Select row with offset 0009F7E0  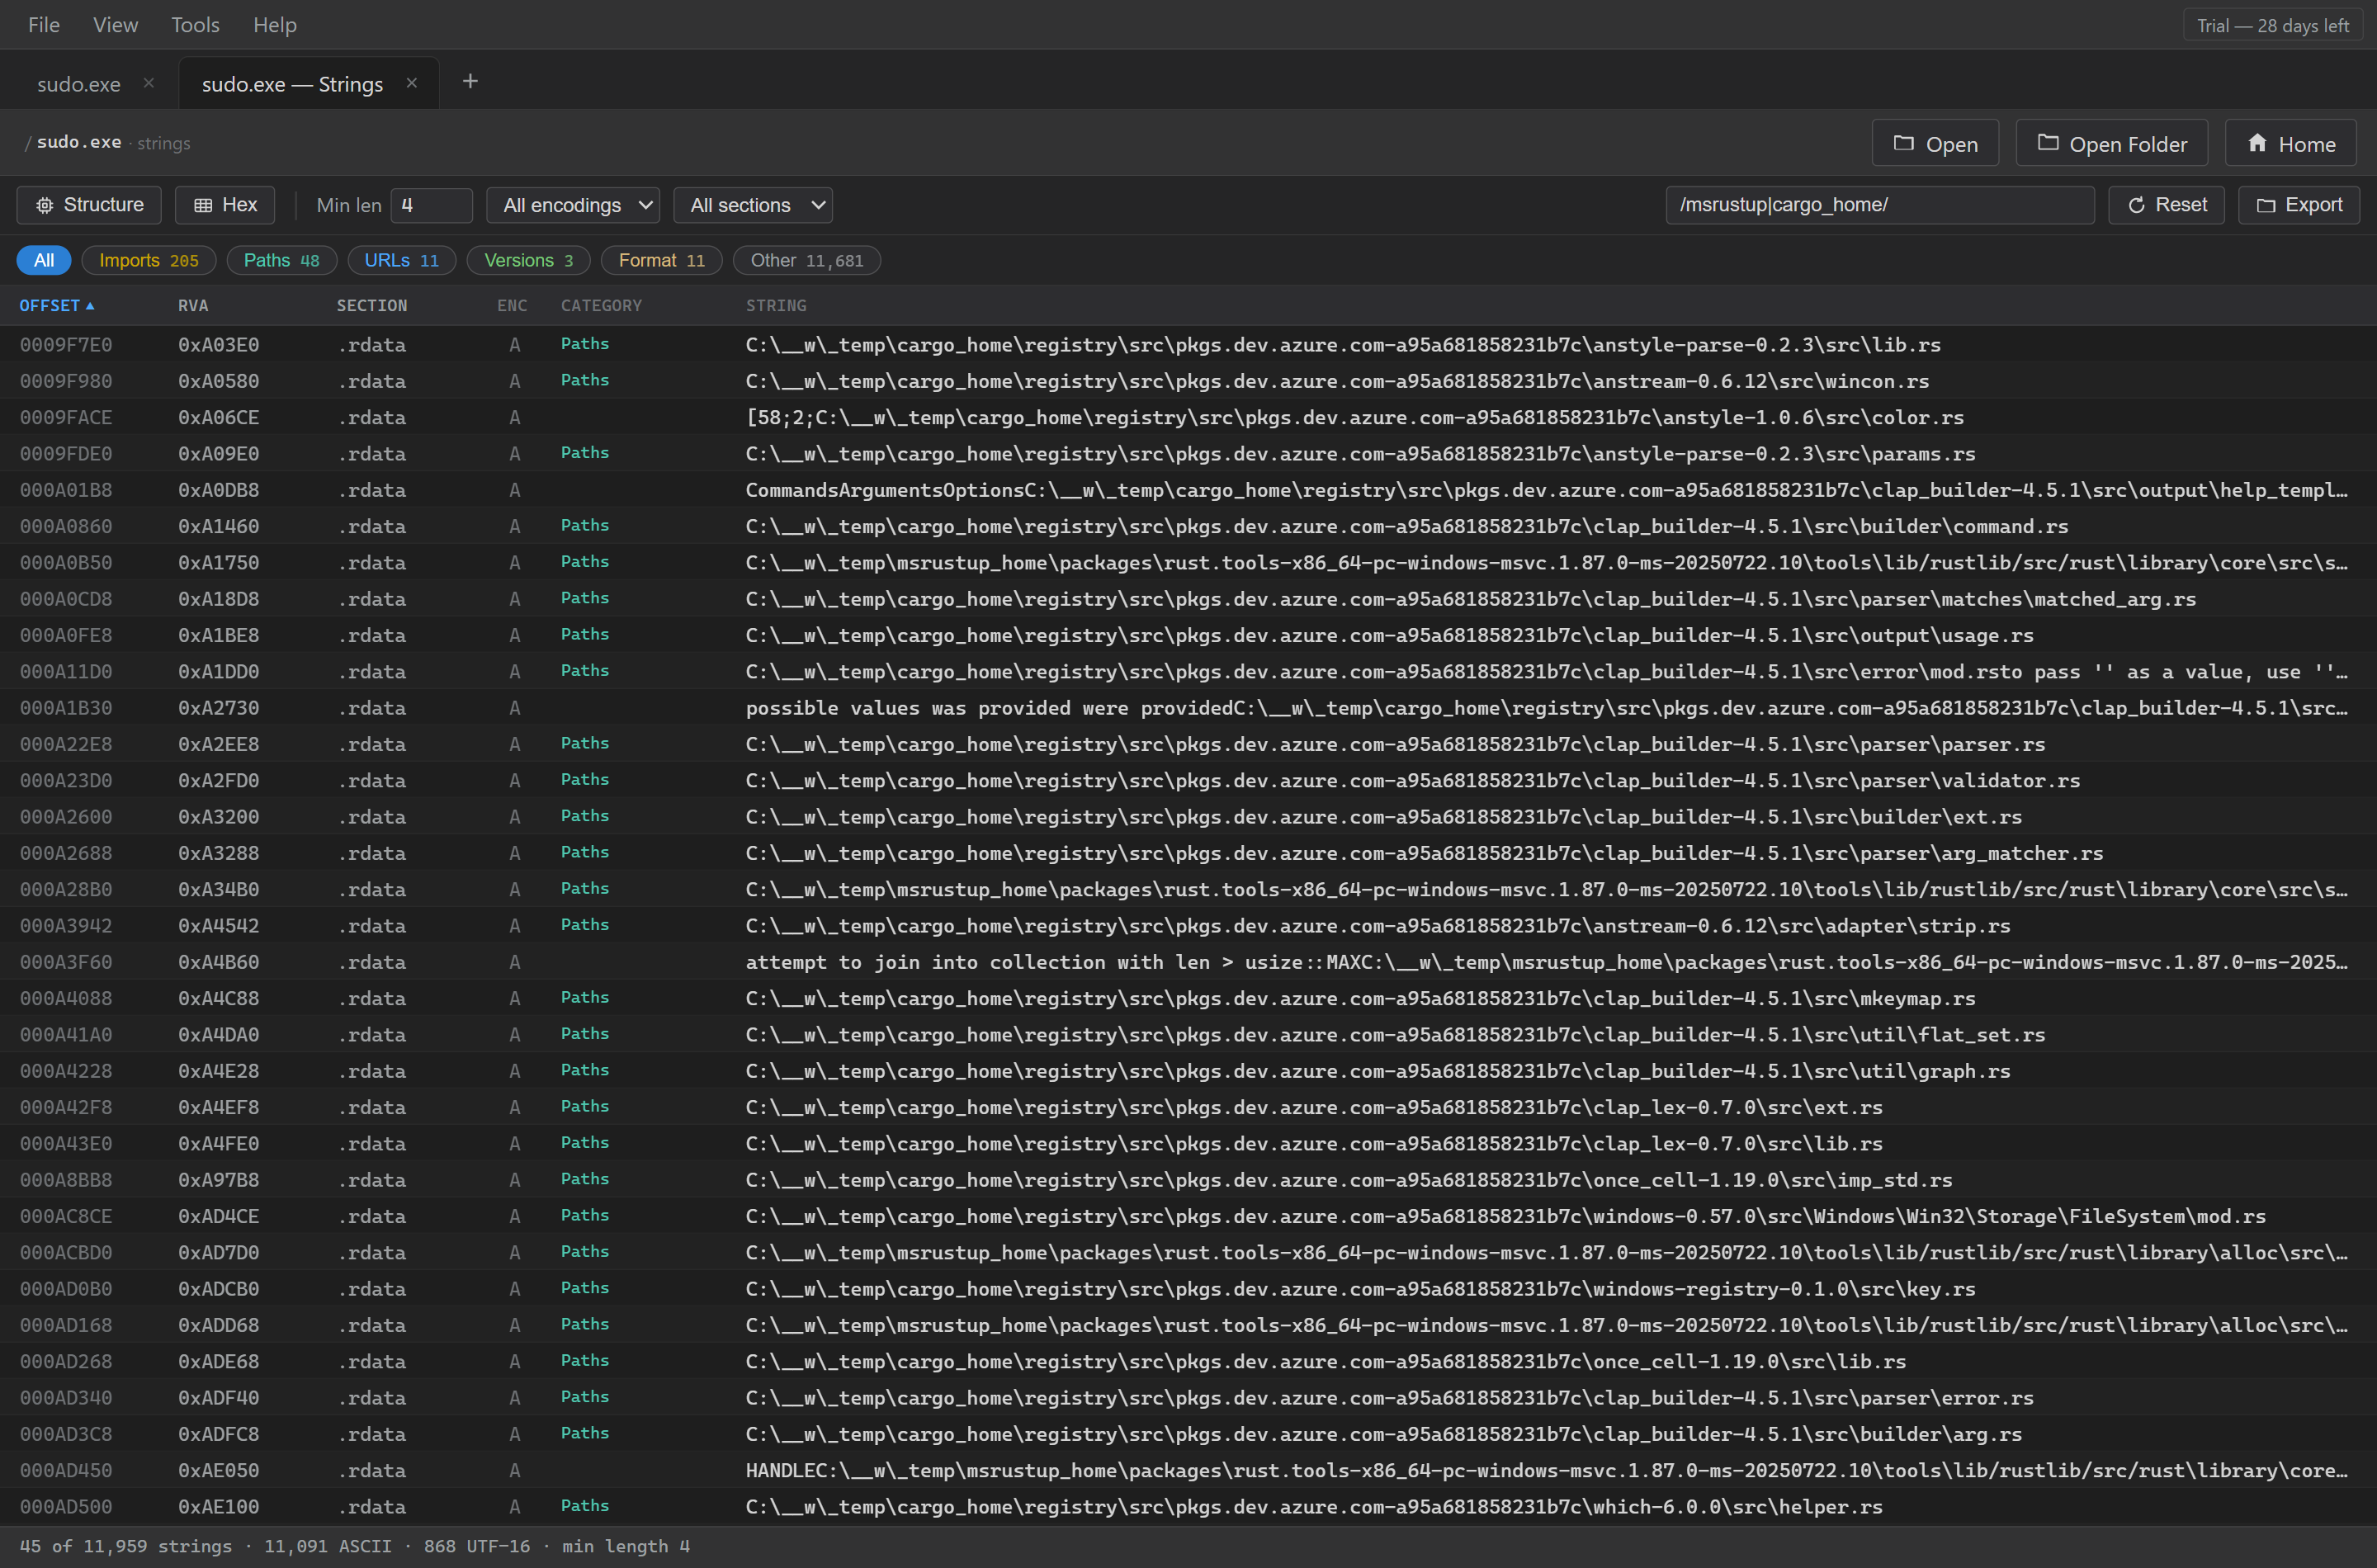click(x=1188, y=344)
